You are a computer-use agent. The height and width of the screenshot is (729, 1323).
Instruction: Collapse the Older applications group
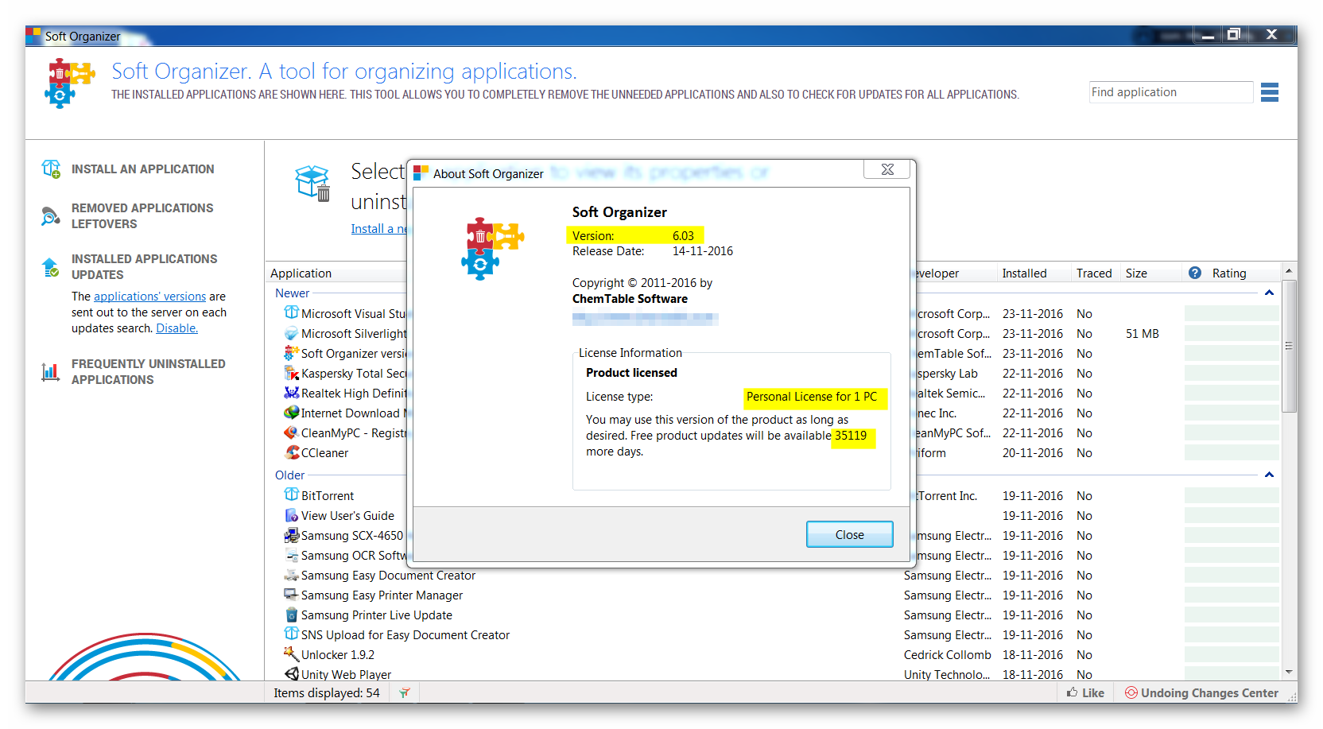(x=1269, y=475)
